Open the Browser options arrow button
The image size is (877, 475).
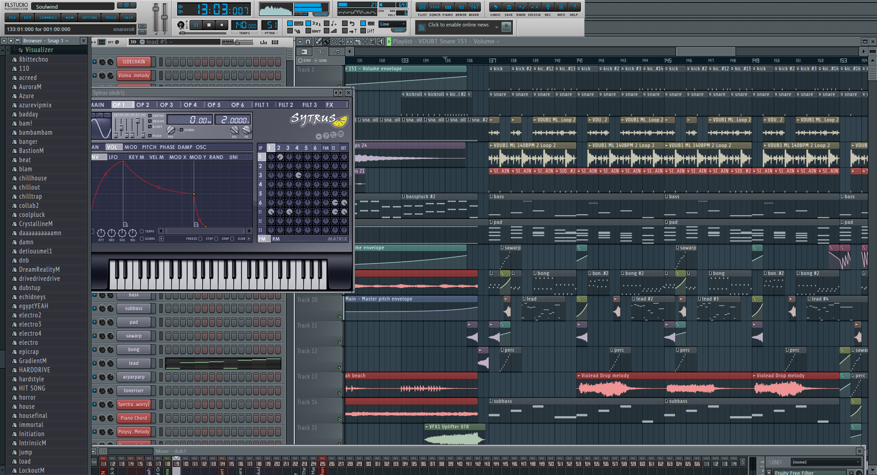coord(4,41)
